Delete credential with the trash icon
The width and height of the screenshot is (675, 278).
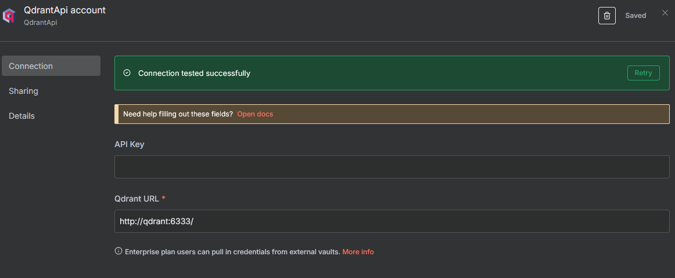pyautogui.click(x=607, y=16)
